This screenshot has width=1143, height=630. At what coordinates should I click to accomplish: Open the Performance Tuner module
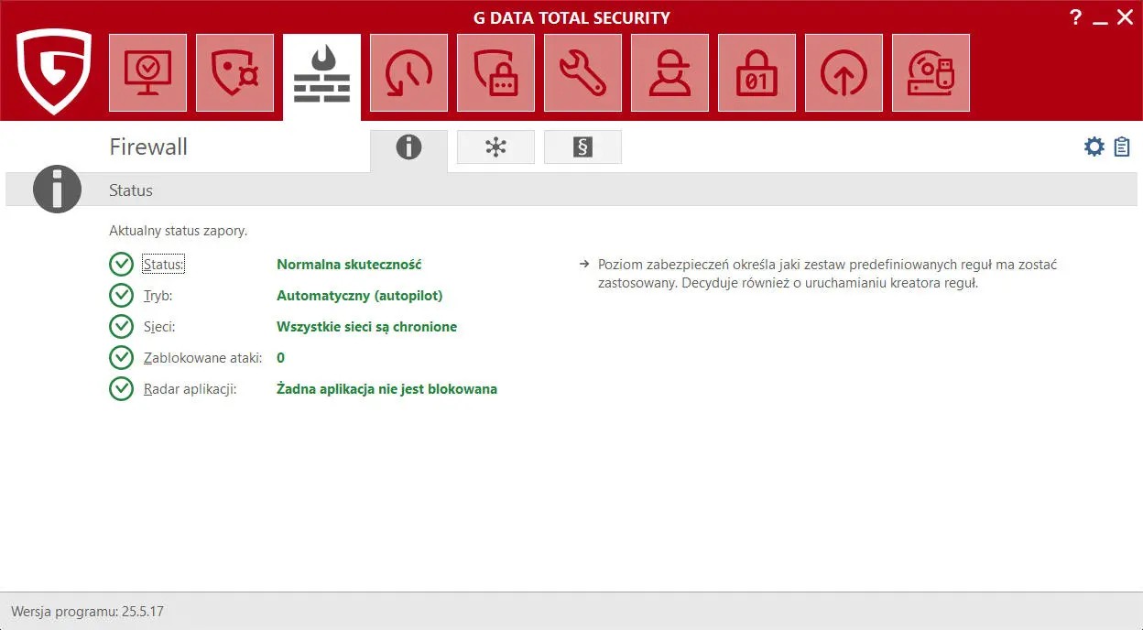coord(408,72)
